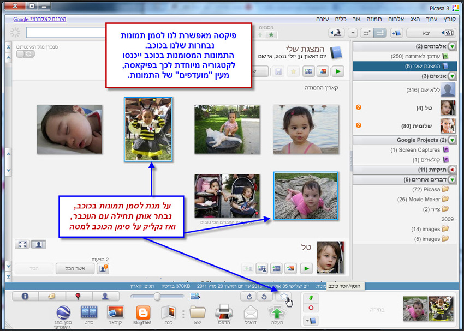Click the add/remove star button
The image size is (464, 331).
(x=283, y=296)
